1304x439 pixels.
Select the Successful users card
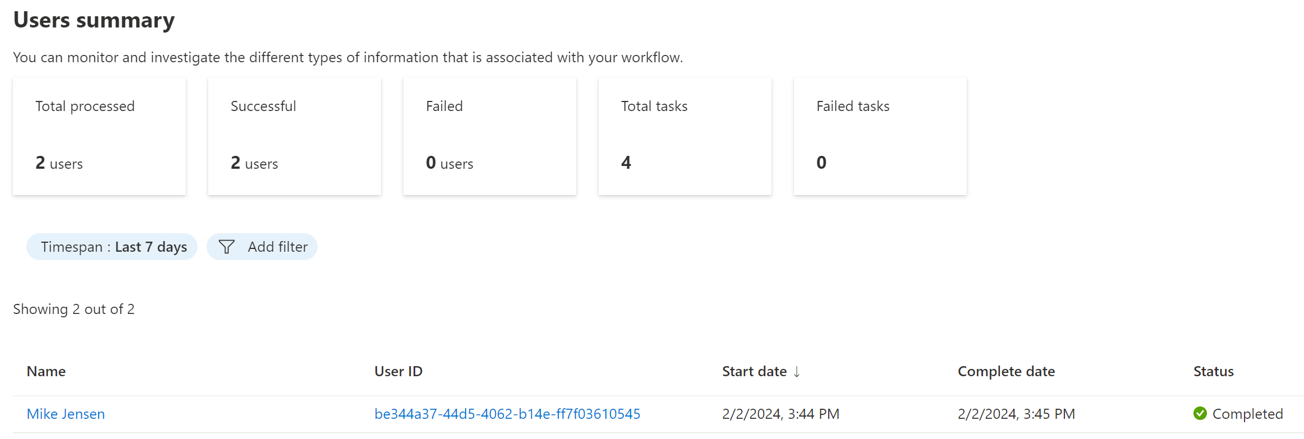pyautogui.click(x=295, y=136)
